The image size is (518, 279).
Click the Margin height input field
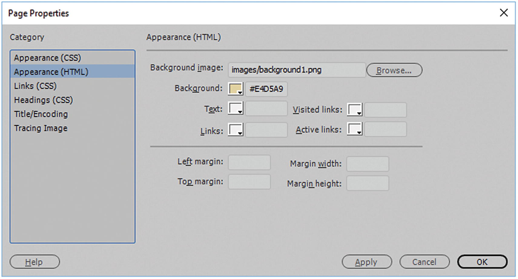pyautogui.click(x=368, y=183)
